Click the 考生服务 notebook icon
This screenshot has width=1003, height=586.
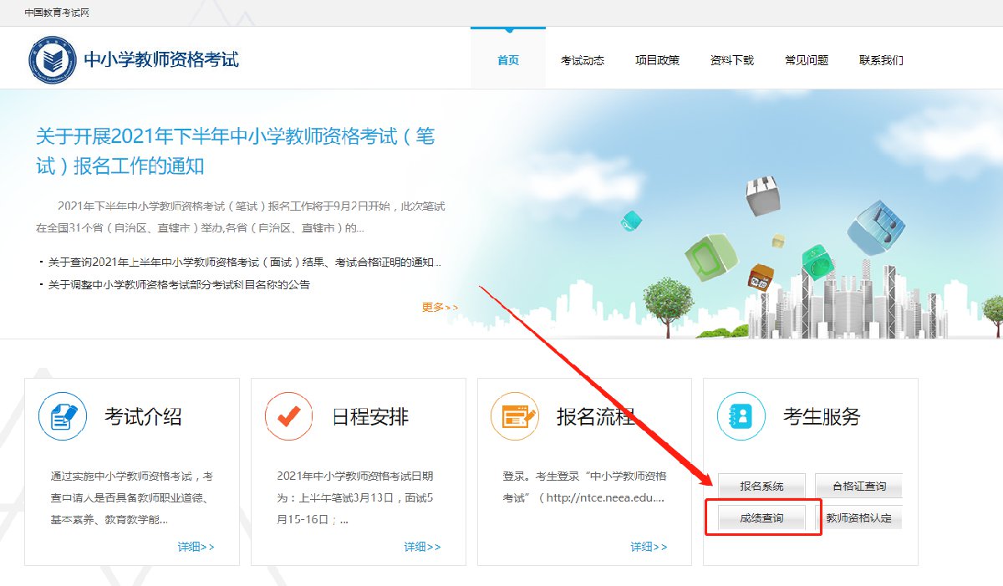click(741, 416)
